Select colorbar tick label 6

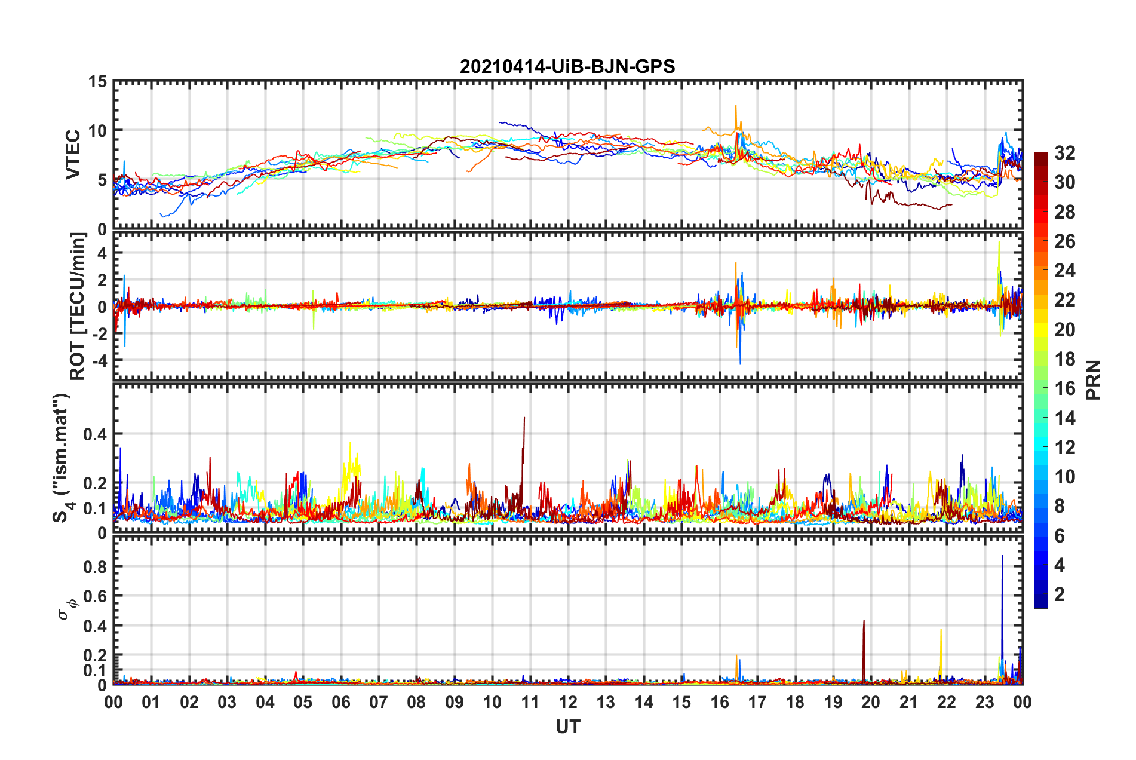1060,536
